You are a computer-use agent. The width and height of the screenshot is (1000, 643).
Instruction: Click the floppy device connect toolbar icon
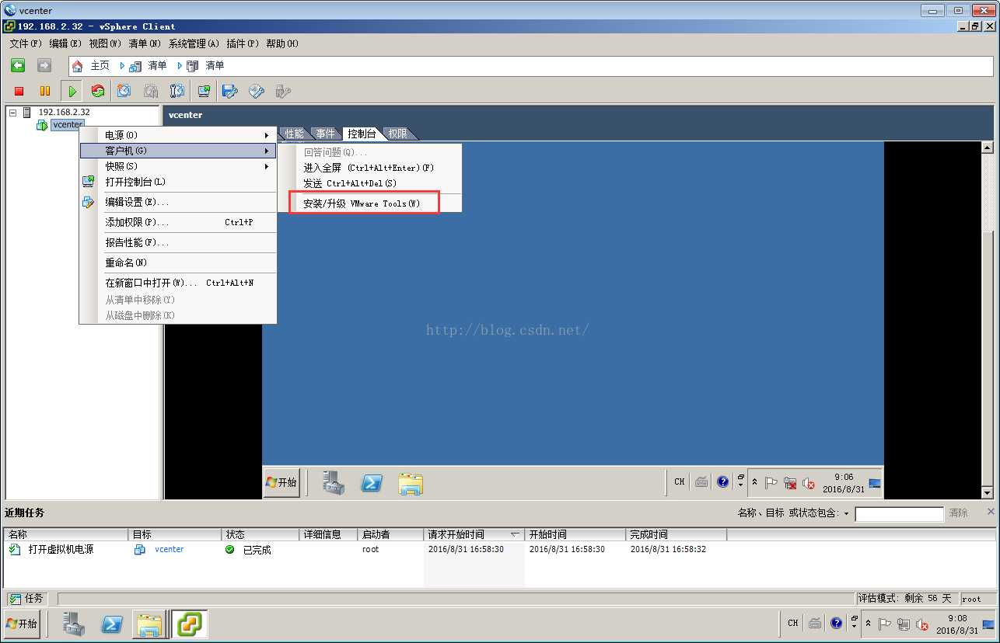229,92
